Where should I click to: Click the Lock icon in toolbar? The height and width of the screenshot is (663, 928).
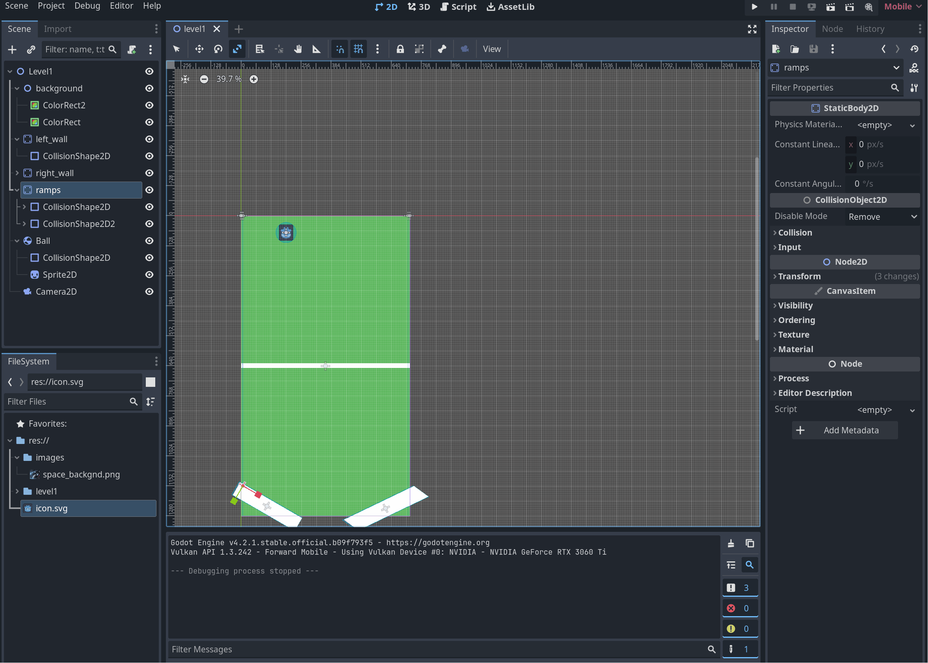click(x=400, y=49)
